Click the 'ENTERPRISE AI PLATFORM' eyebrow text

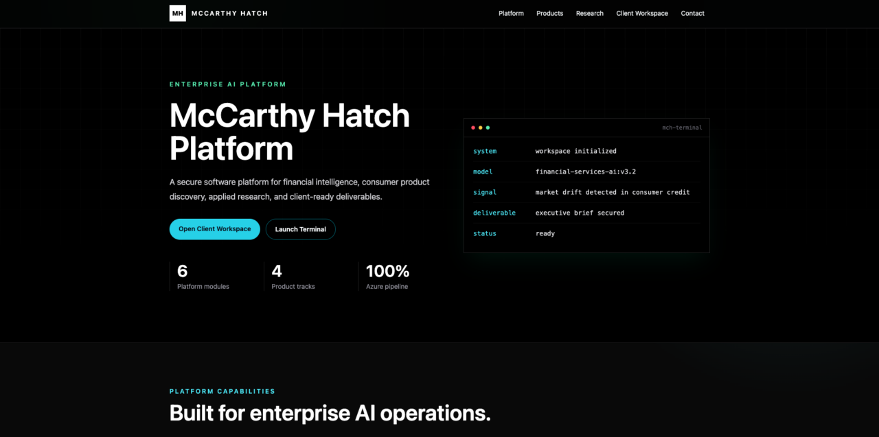pyautogui.click(x=228, y=84)
